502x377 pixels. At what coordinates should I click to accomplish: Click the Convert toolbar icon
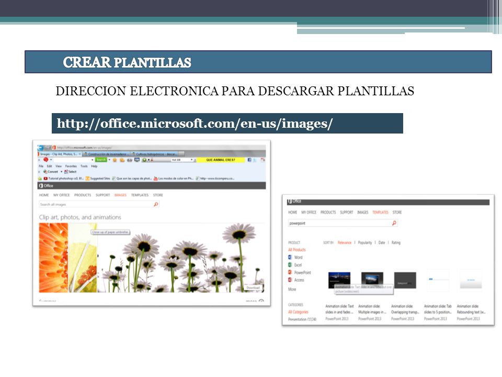click(x=45, y=172)
